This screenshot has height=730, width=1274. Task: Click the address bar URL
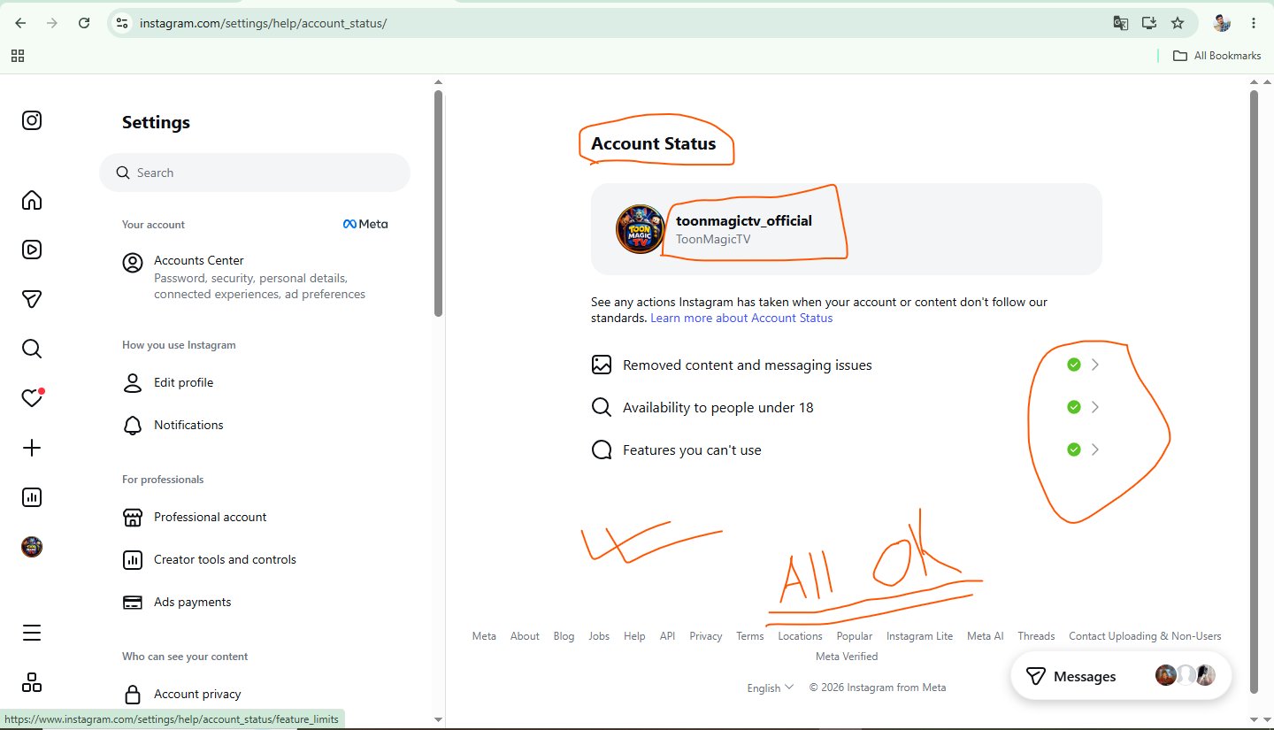[x=263, y=23]
